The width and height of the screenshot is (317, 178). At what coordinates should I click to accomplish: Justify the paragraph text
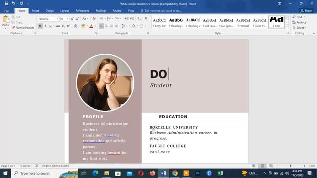(x=116, y=26)
